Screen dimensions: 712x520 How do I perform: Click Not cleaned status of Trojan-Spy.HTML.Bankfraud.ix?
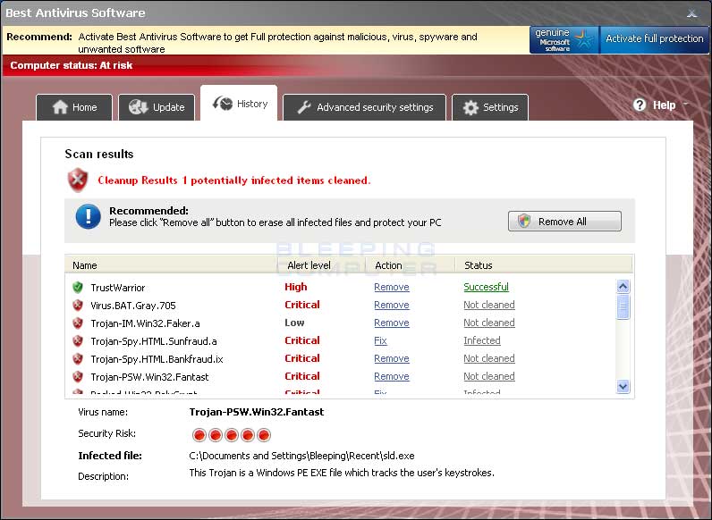pyautogui.click(x=489, y=358)
